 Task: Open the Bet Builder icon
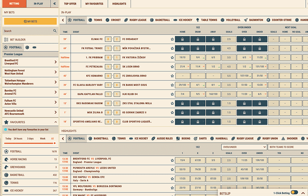click(6, 40)
